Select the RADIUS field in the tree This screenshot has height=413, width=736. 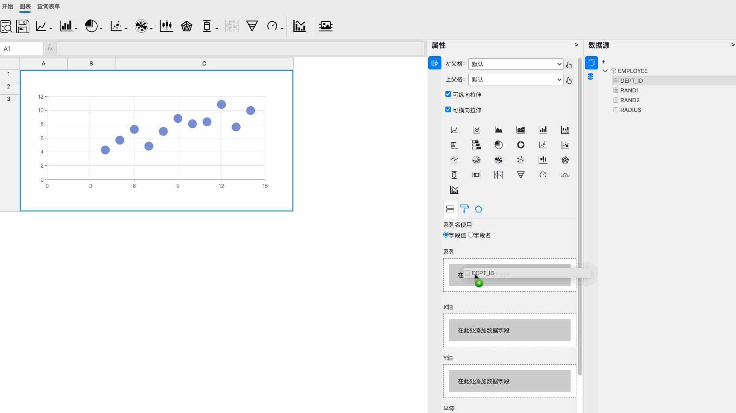[631, 110]
